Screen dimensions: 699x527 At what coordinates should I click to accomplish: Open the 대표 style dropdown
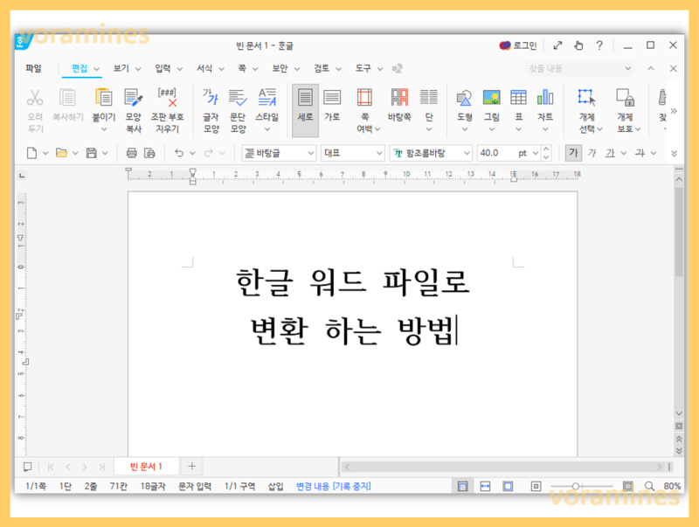[352, 152]
